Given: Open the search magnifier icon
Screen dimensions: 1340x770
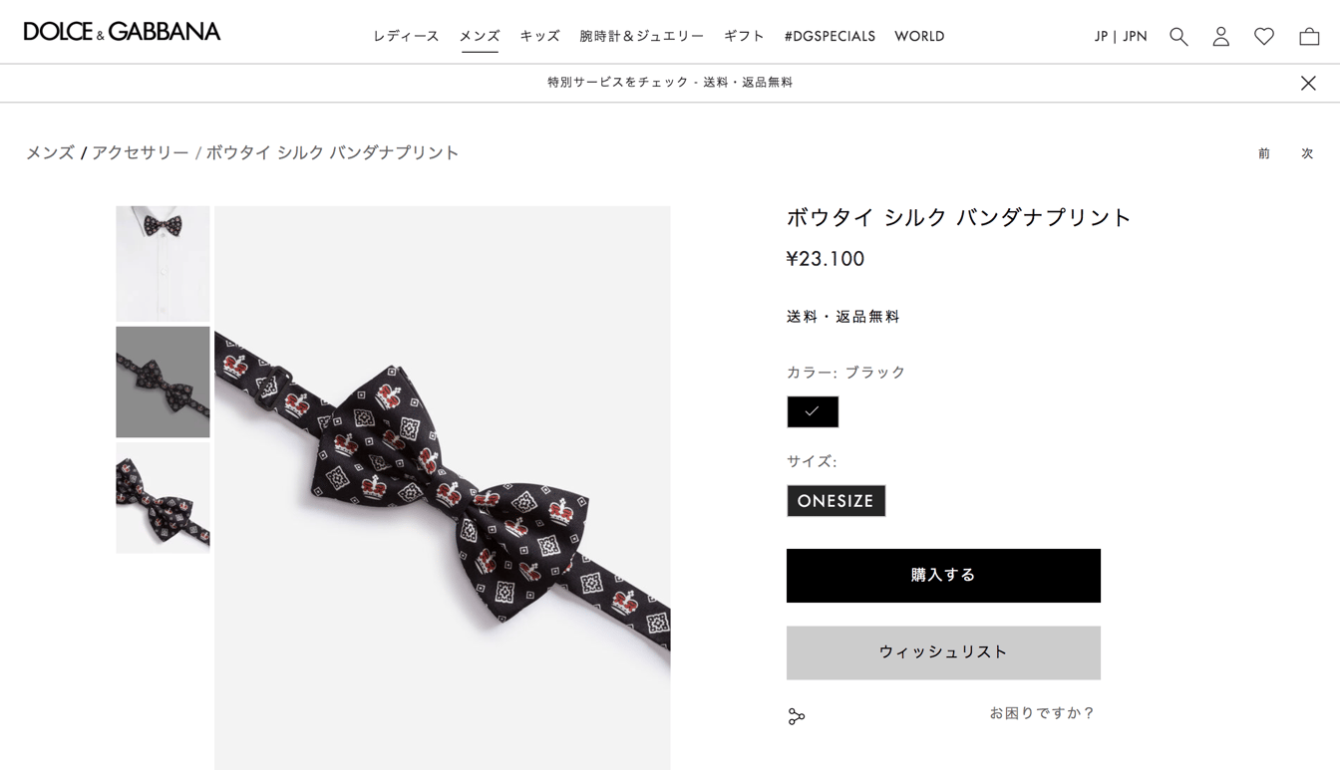Looking at the screenshot, I should [1178, 37].
